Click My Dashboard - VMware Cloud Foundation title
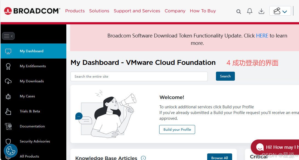The image size is (299, 160). coord(143,63)
